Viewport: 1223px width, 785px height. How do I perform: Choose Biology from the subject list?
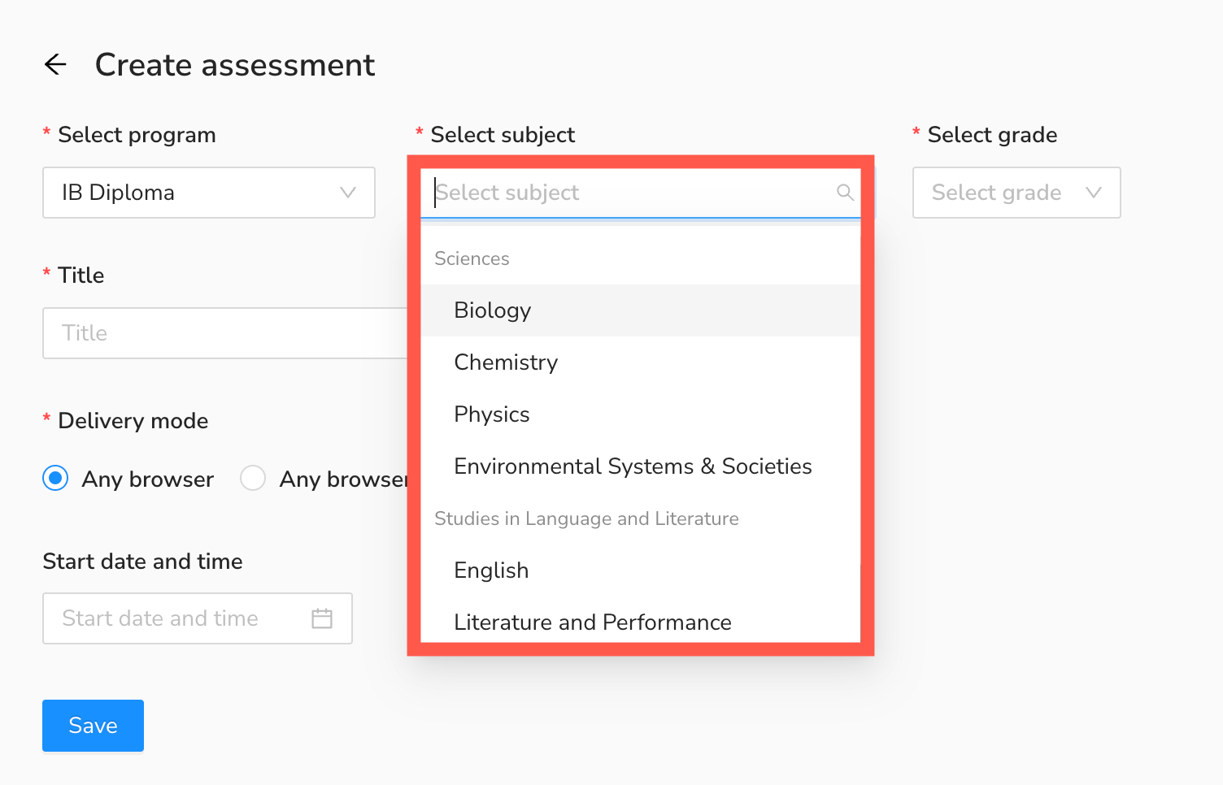(x=493, y=310)
